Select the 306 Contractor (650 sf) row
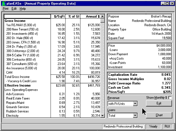 coord(52,60)
